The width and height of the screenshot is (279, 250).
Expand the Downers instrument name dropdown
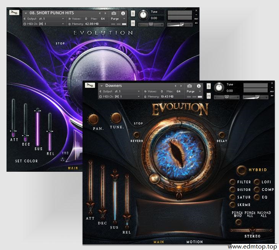click(102, 86)
